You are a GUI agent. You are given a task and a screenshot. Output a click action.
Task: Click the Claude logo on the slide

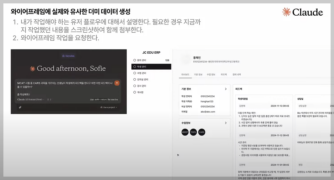303,12
